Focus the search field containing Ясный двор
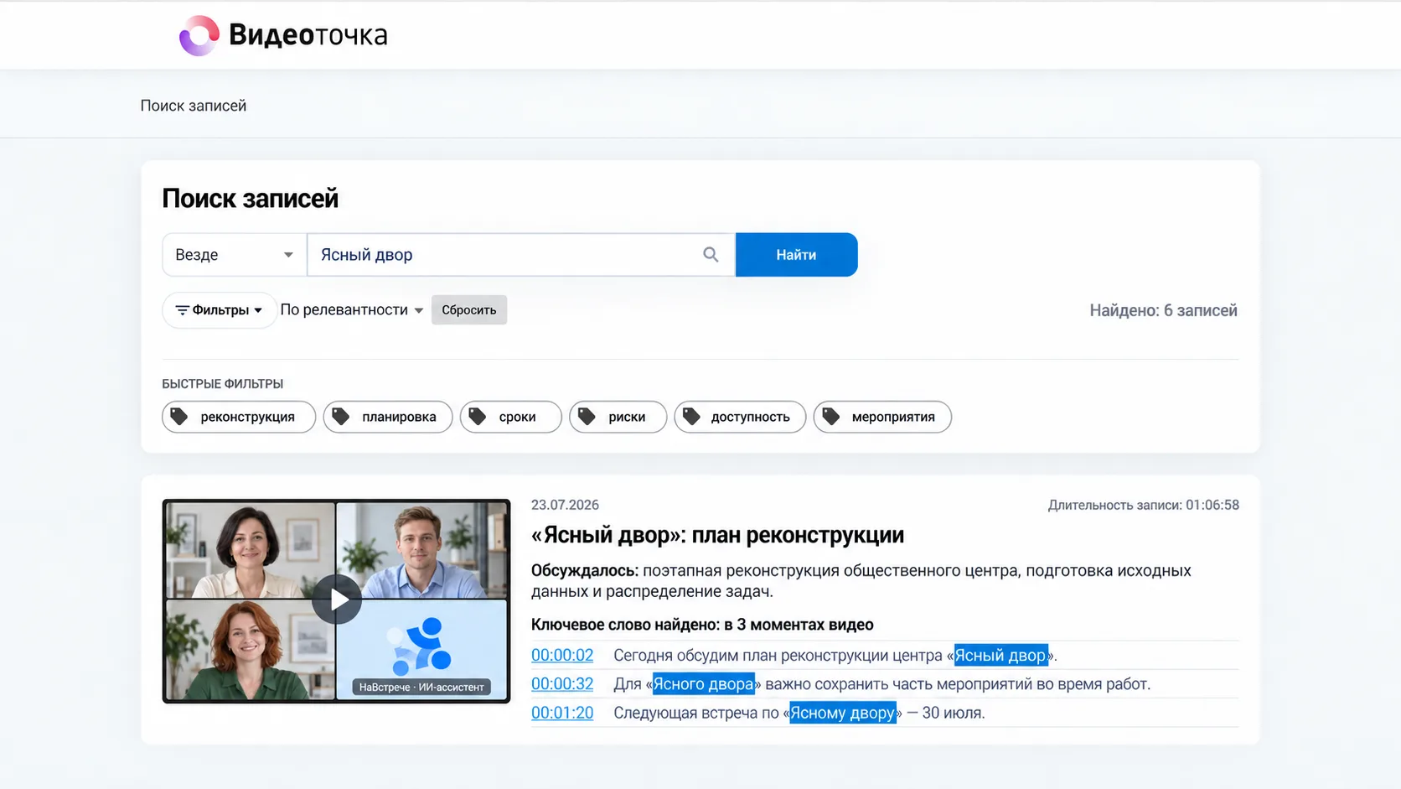Image resolution: width=1401 pixels, height=789 pixels. [521, 254]
